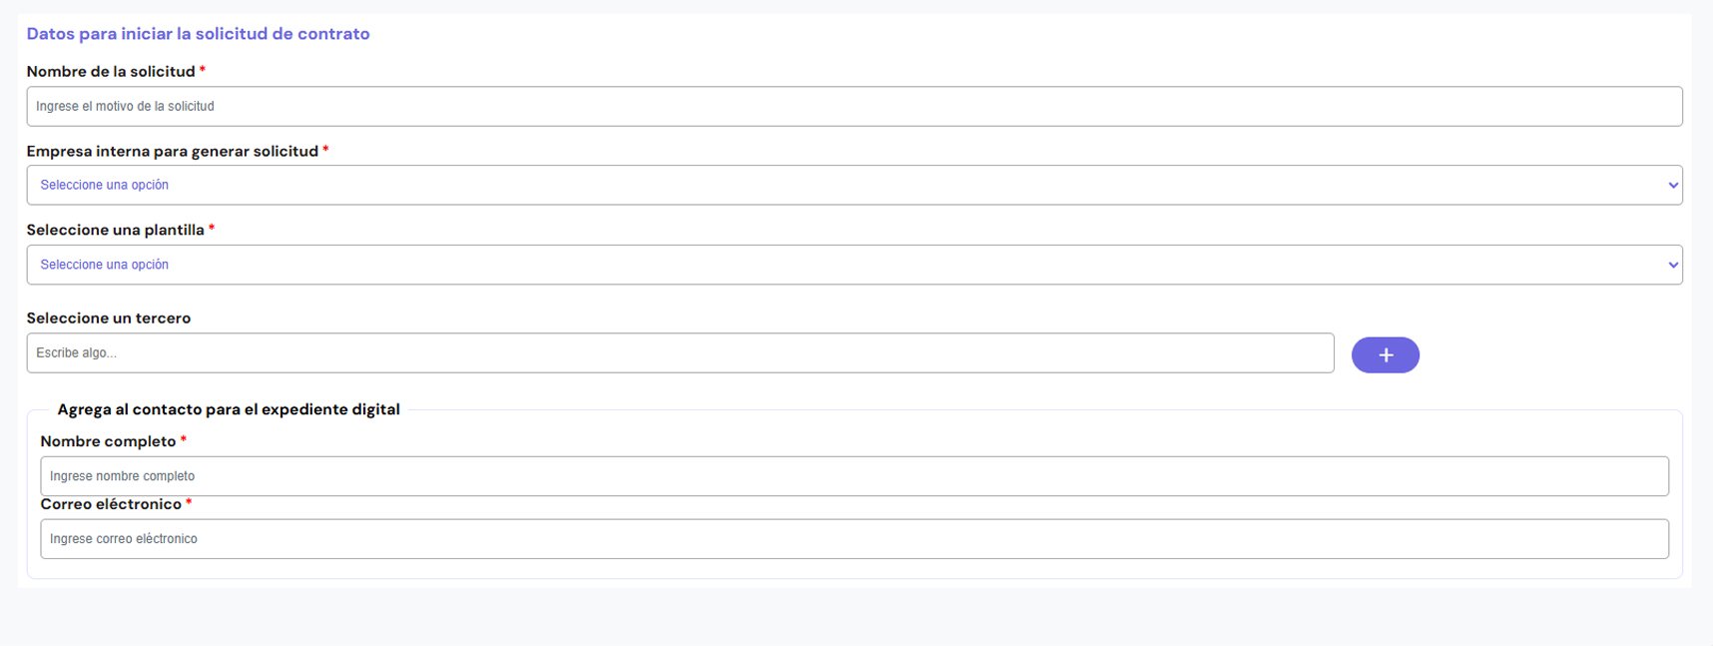The image size is (1713, 646).
Task: Select the Correo eléctronico input field
Action: [x=854, y=539]
